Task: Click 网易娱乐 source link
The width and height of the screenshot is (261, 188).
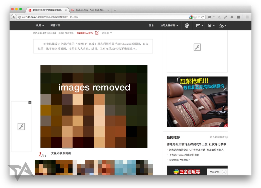Action: (x=69, y=33)
